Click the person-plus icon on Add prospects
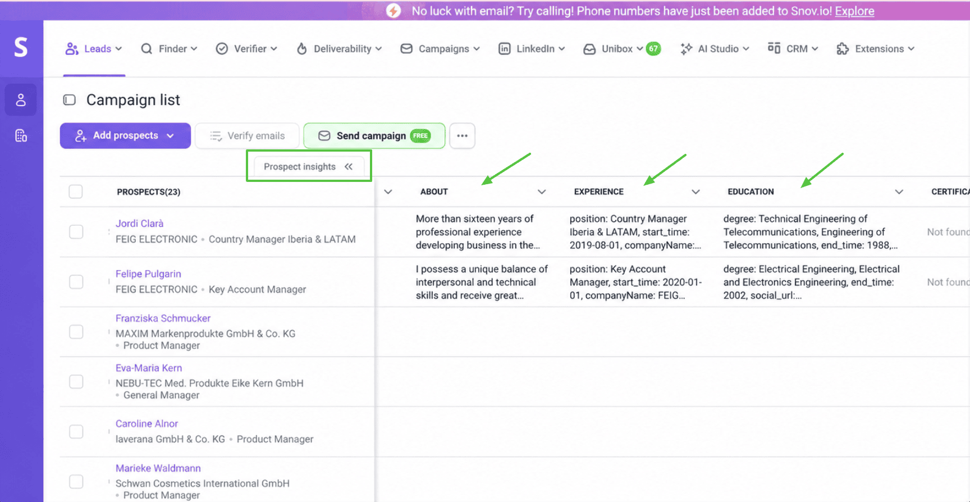The height and width of the screenshot is (502, 970). (81, 136)
